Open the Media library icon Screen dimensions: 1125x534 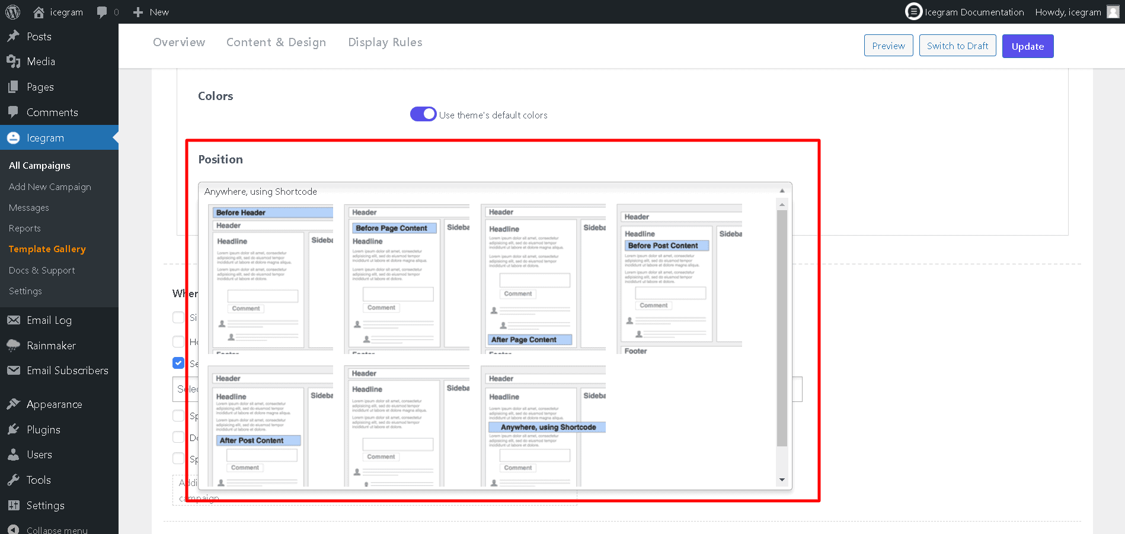click(x=13, y=62)
